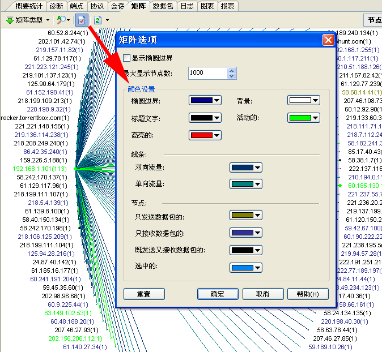Select node 58.63.78.44(1) on right

(337, 330)
